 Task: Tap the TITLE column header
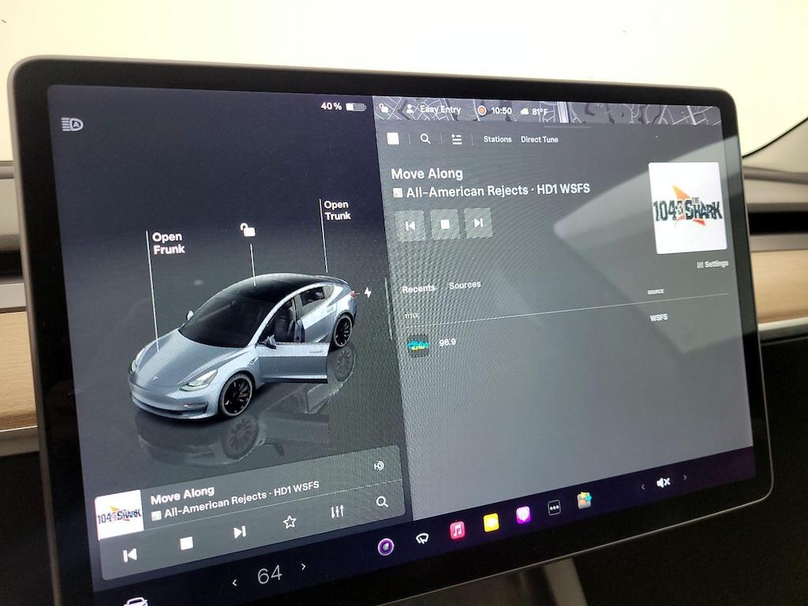pyautogui.click(x=412, y=316)
